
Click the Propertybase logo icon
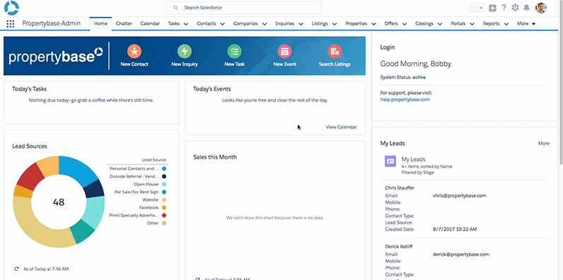(11, 8)
